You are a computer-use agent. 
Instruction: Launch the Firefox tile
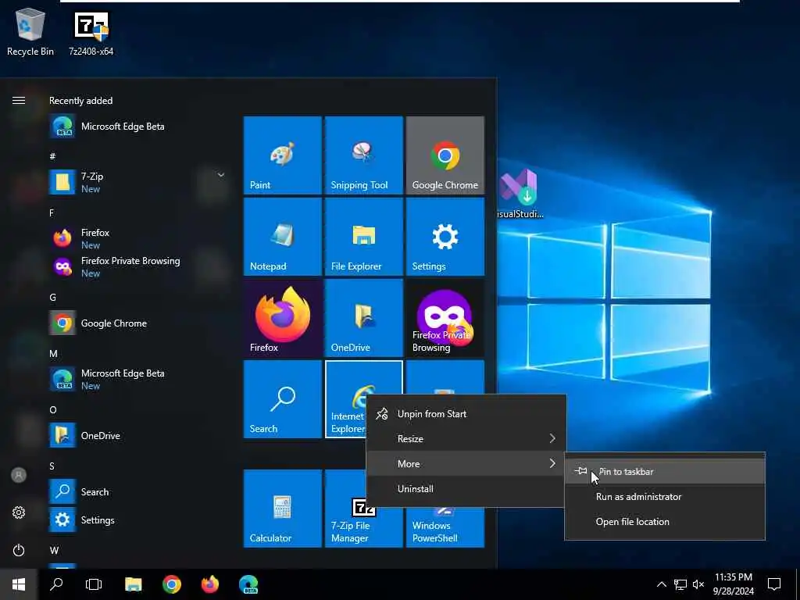[283, 317]
